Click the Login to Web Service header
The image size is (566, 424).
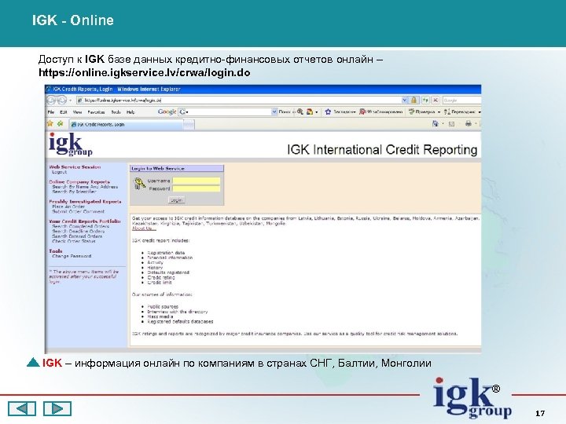pos(177,168)
